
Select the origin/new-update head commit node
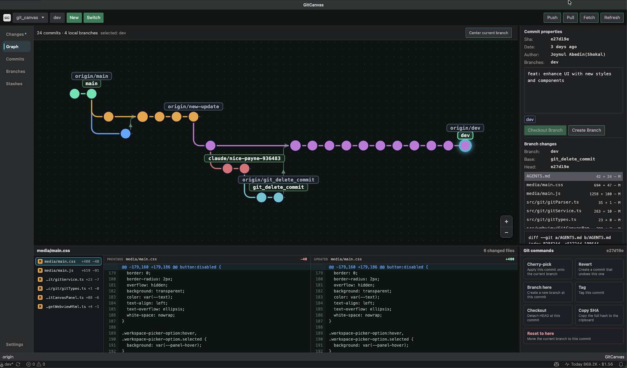[194, 117]
